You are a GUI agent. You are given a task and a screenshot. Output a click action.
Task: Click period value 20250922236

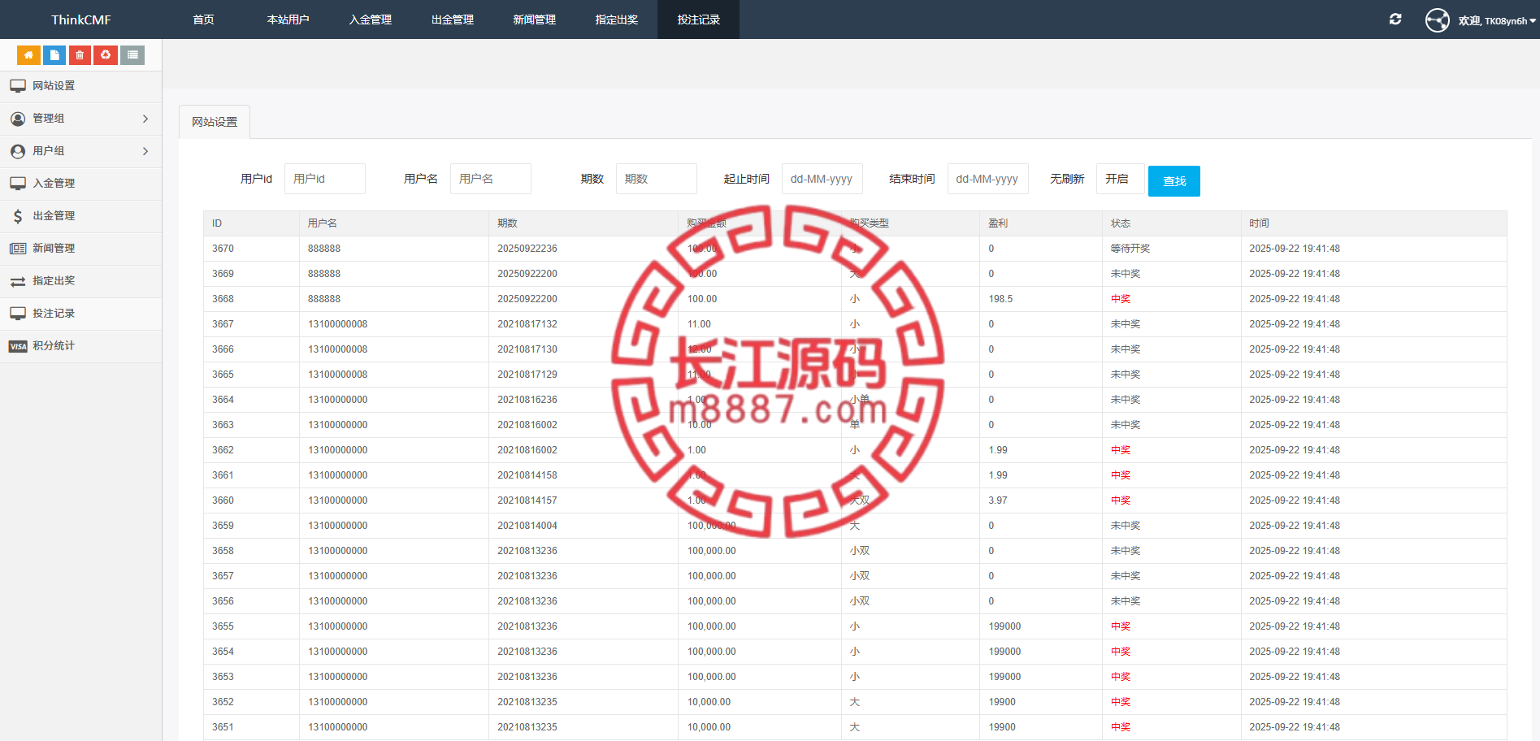pyautogui.click(x=527, y=249)
